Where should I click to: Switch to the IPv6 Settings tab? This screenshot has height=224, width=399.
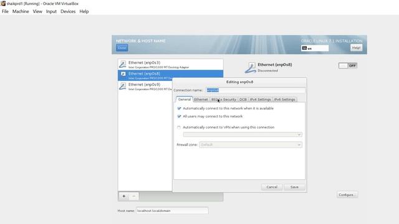tap(284, 100)
